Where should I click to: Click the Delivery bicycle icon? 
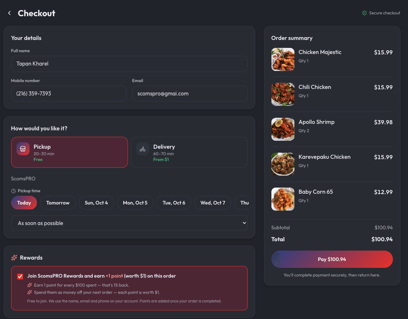pos(143,149)
